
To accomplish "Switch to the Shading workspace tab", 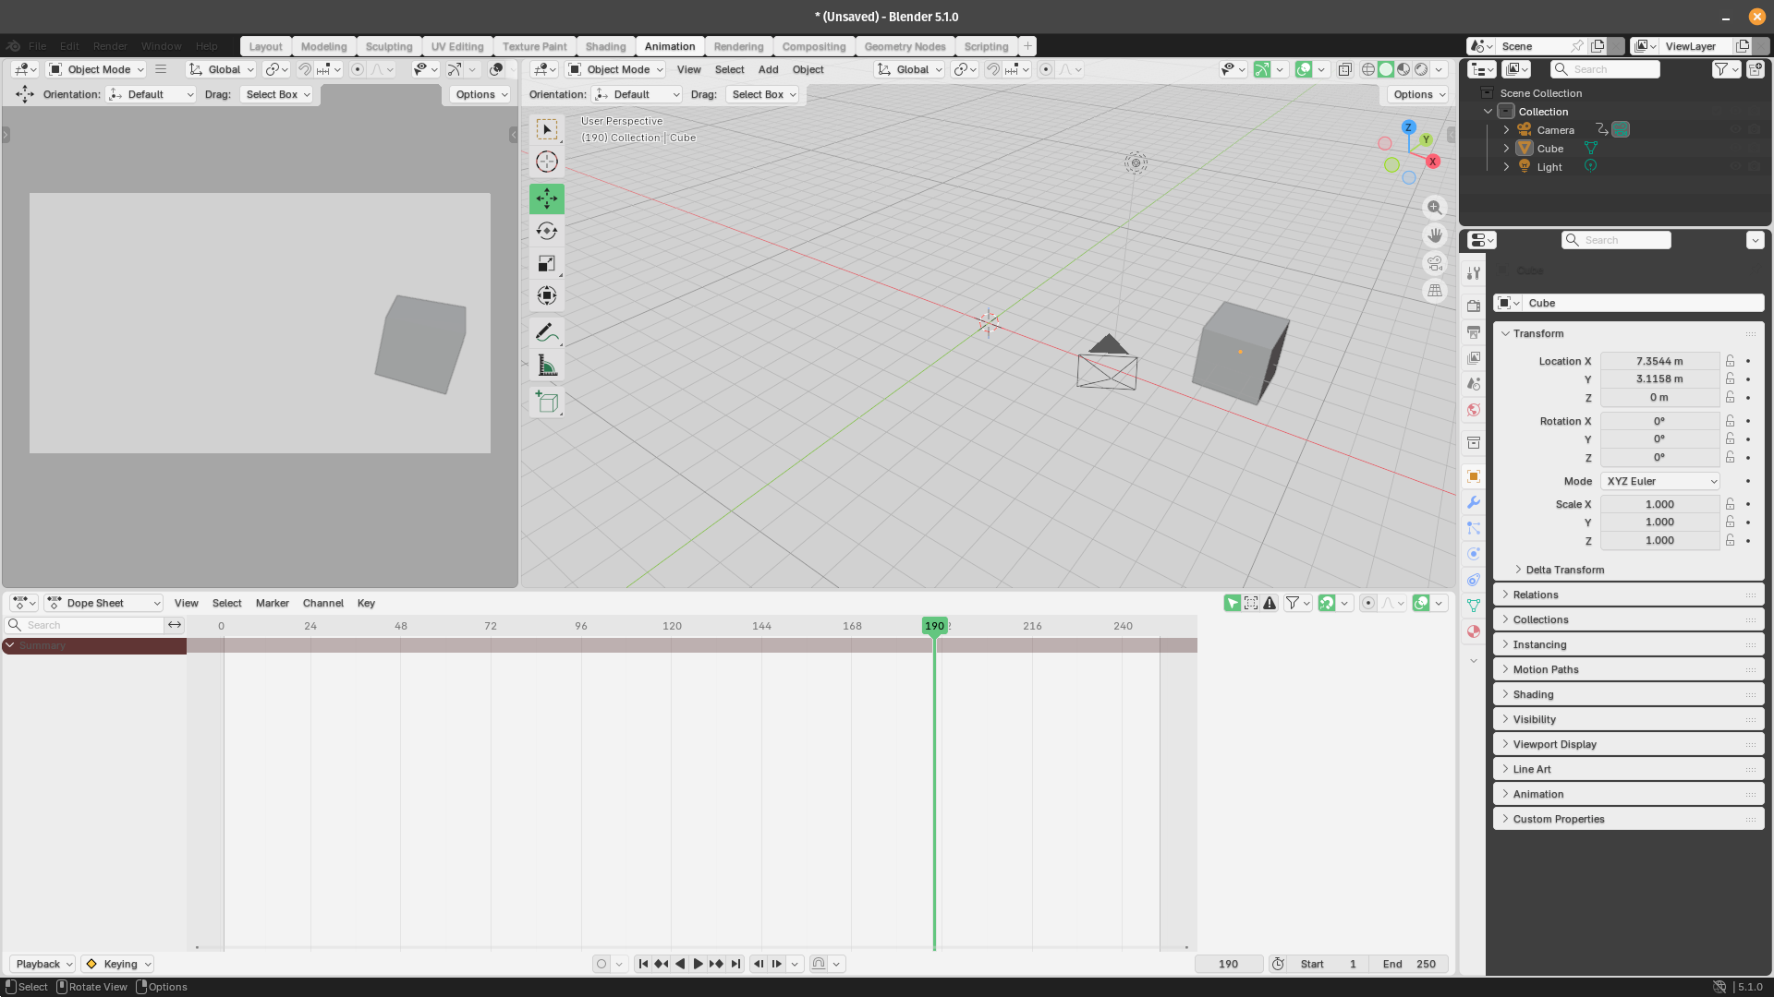I will (605, 46).
